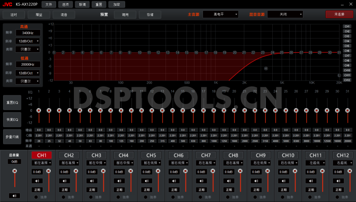This screenshot has width=356, height=202.
Task: Mute channel CH7 via speaker icon
Action: [x=201, y=181]
